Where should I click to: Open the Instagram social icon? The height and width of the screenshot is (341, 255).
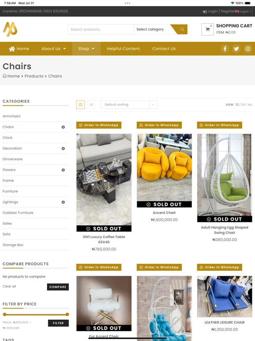click(x=248, y=48)
